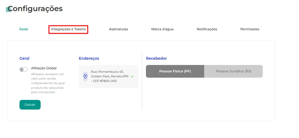
Task: Click the Configurações page title
Action: point(35,9)
